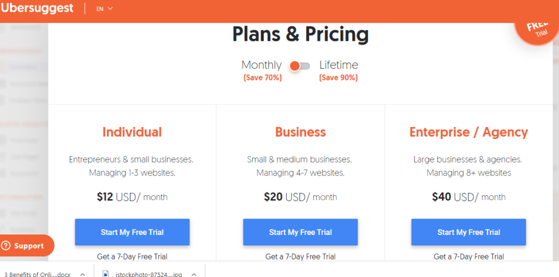Select the Lifetime billing option
The image size is (559, 277).
coord(338,65)
